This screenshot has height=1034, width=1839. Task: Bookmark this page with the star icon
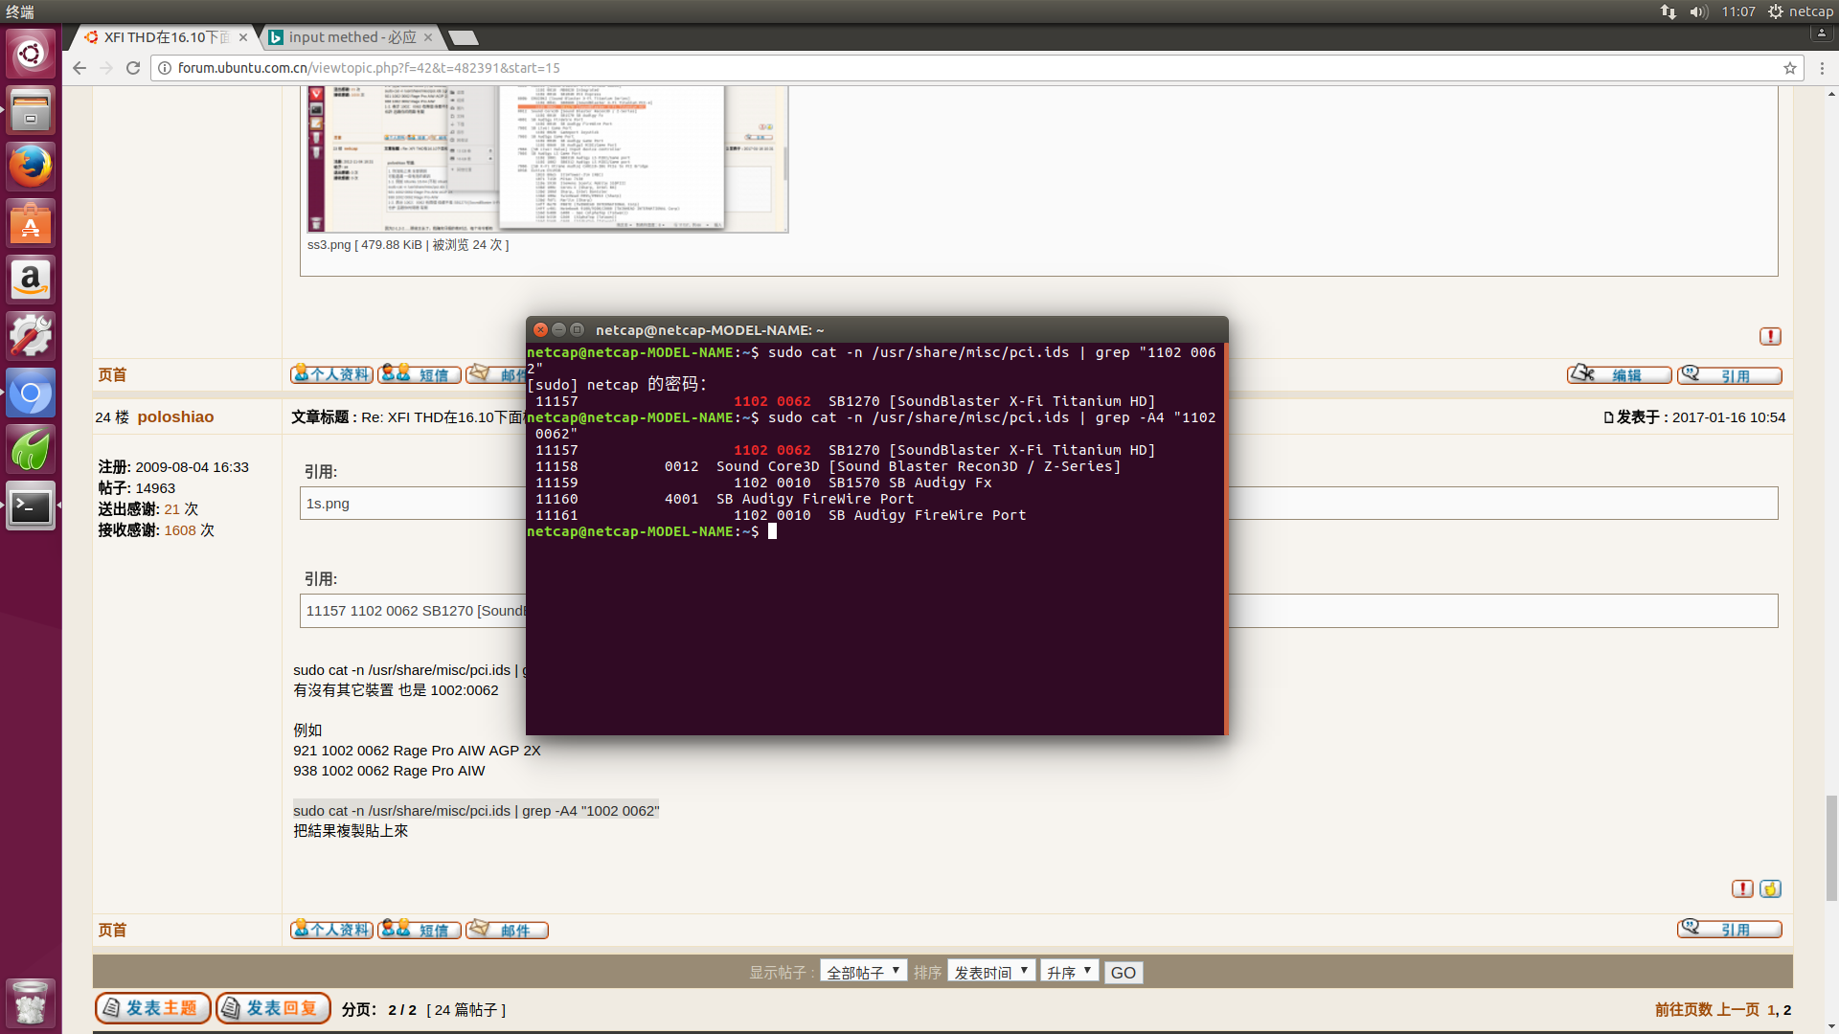click(1789, 68)
